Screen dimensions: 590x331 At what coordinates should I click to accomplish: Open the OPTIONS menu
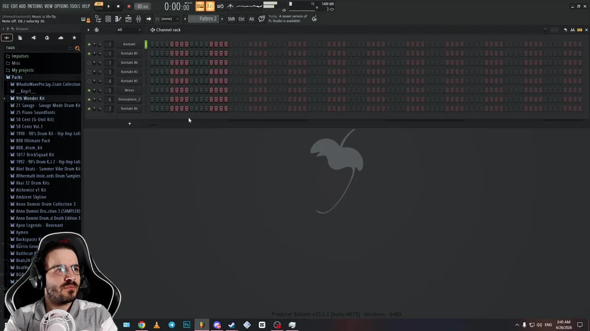pos(61,6)
